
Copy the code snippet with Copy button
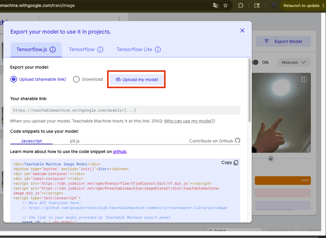pos(230,162)
